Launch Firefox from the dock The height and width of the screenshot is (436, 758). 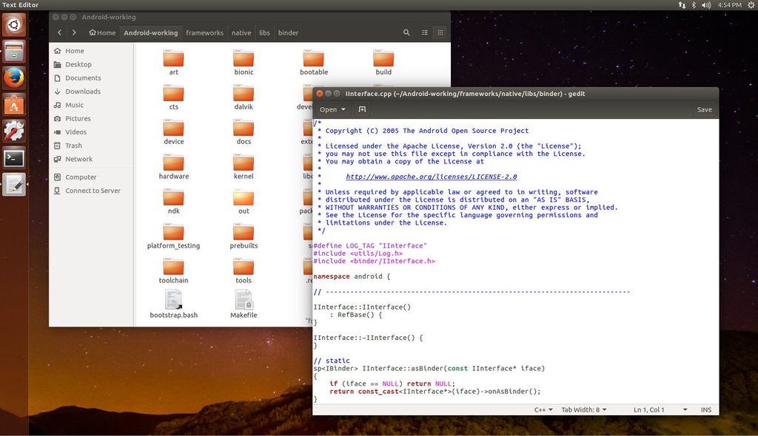coord(14,78)
